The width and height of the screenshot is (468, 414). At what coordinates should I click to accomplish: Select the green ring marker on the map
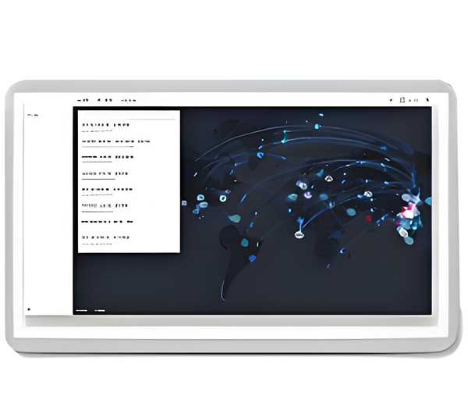tap(222, 198)
